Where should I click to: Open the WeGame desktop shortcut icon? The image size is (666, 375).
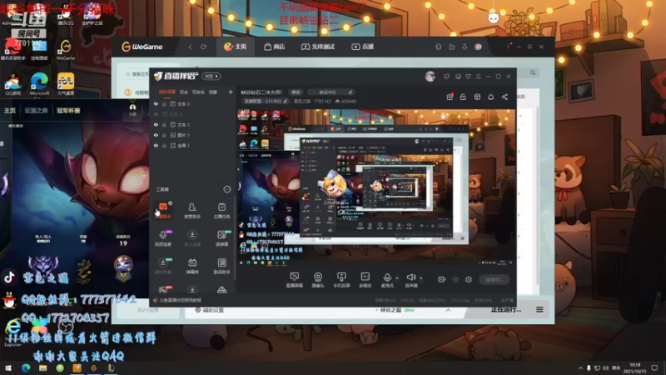pyautogui.click(x=66, y=50)
